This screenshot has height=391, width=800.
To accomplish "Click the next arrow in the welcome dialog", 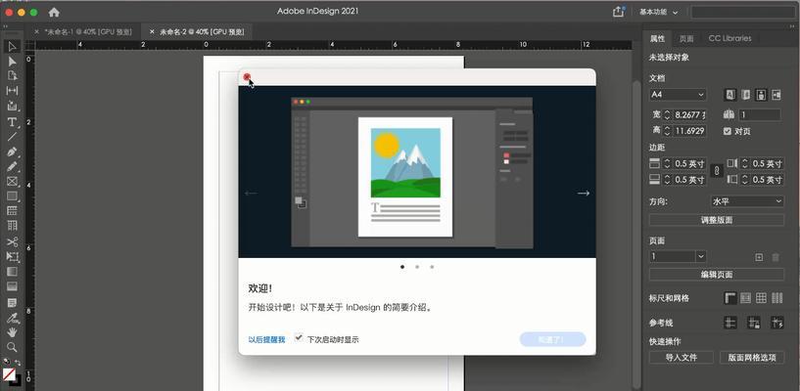I will [x=584, y=194].
